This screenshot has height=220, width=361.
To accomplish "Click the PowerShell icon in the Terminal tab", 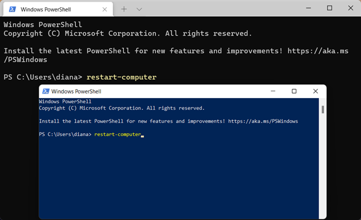I will click(x=12, y=9).
